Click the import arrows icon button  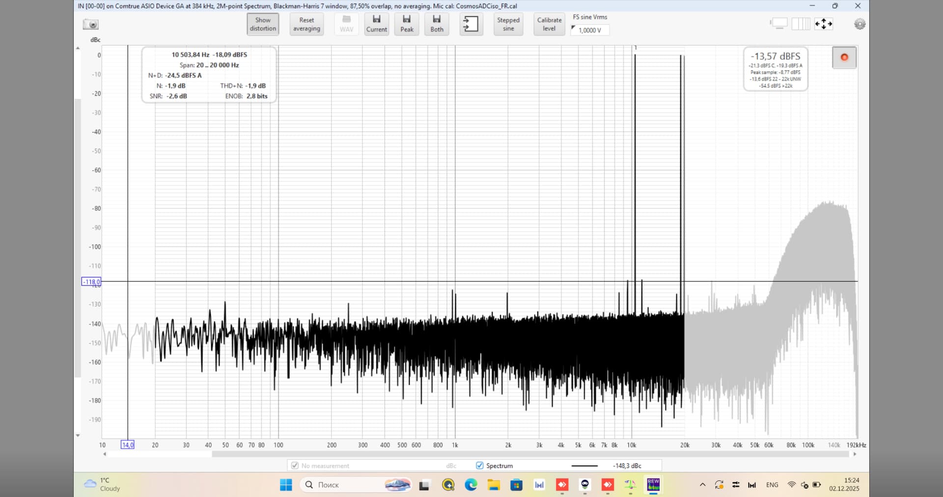[471, 24]
